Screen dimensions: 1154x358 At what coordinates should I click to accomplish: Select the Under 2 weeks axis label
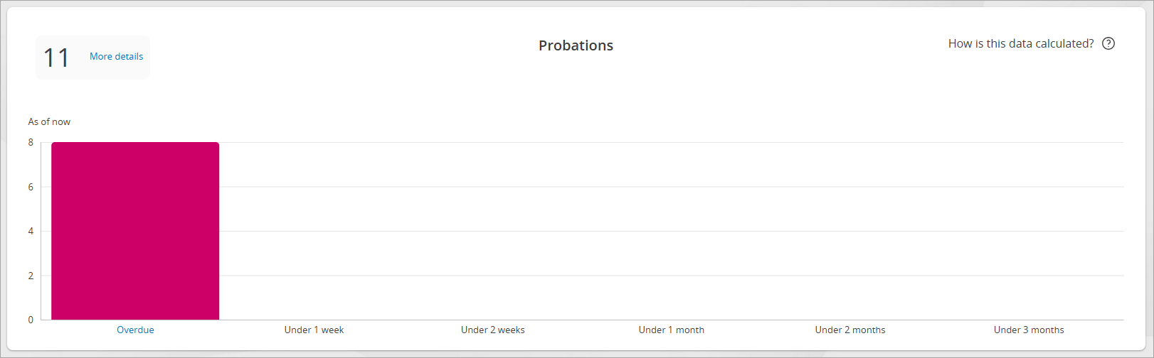492,330
